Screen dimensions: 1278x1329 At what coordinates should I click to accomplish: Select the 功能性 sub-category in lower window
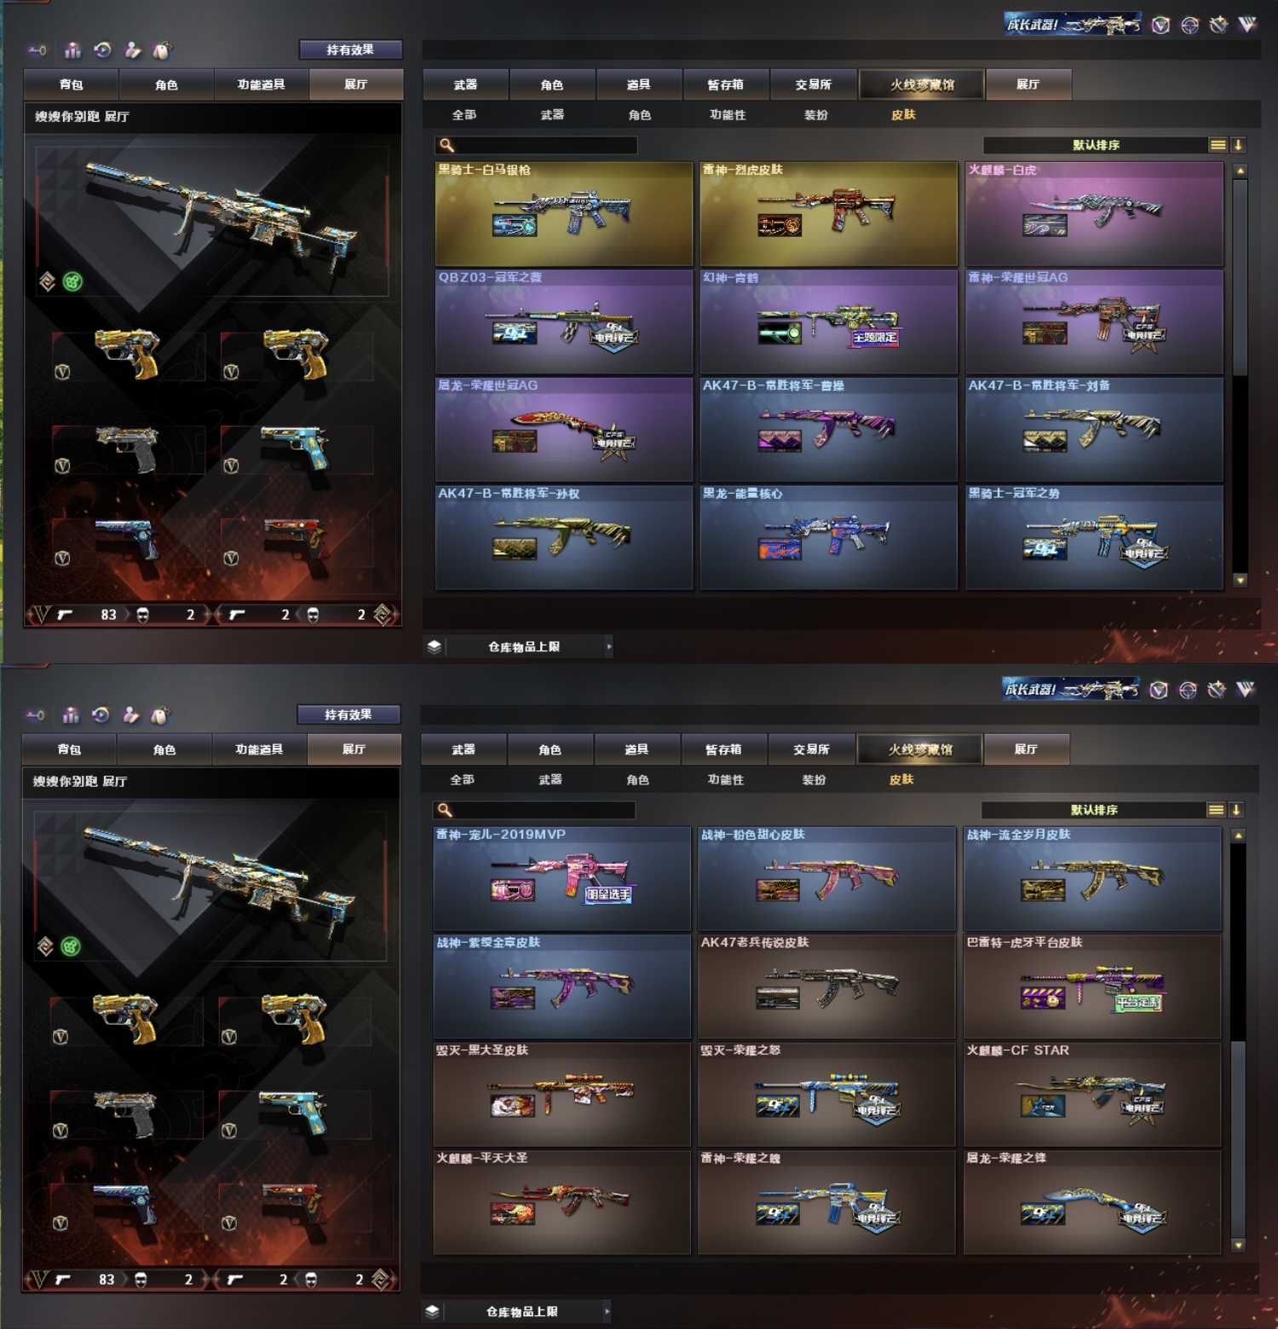(726, 780)
